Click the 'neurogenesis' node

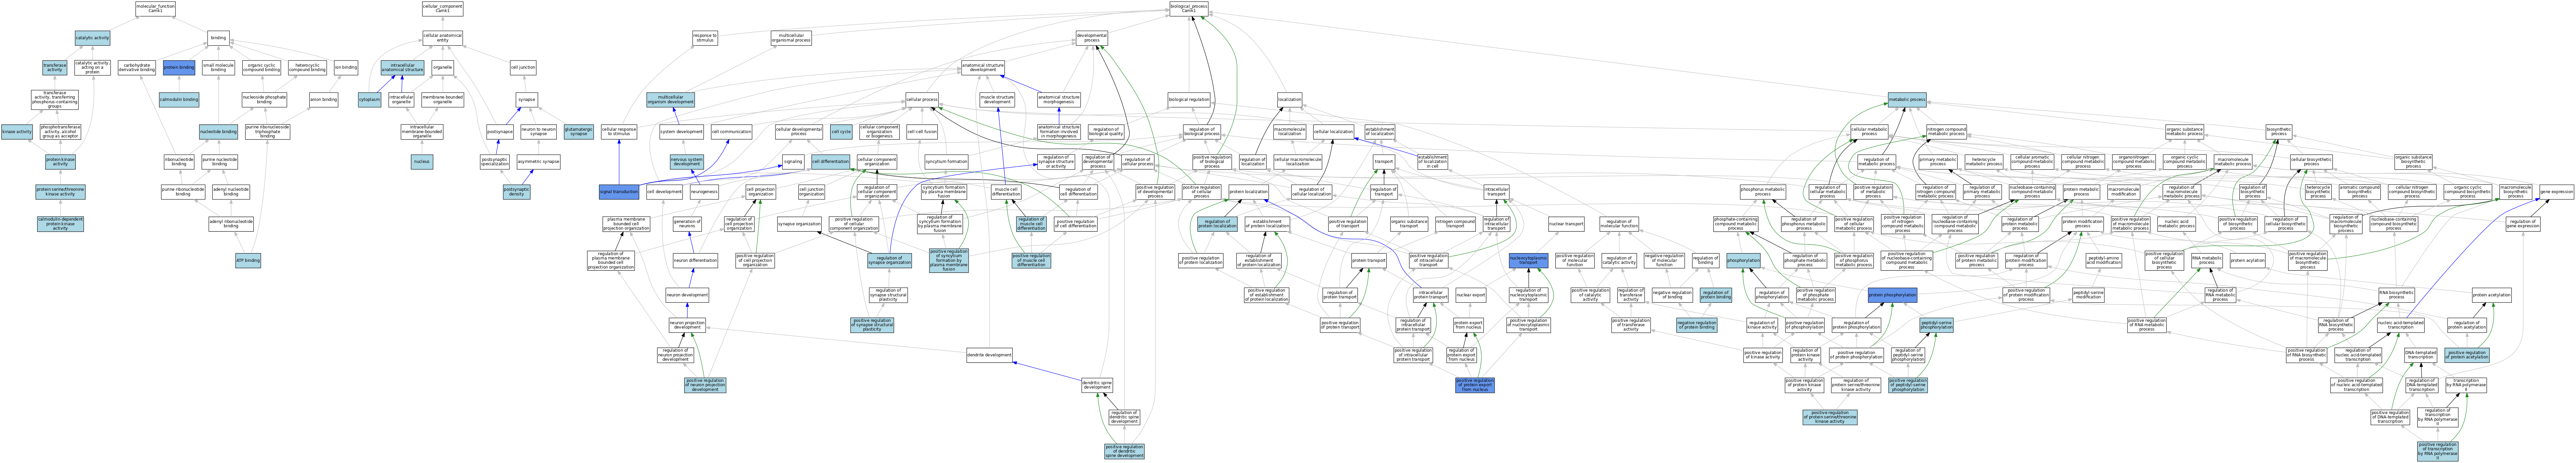point(704,192)
